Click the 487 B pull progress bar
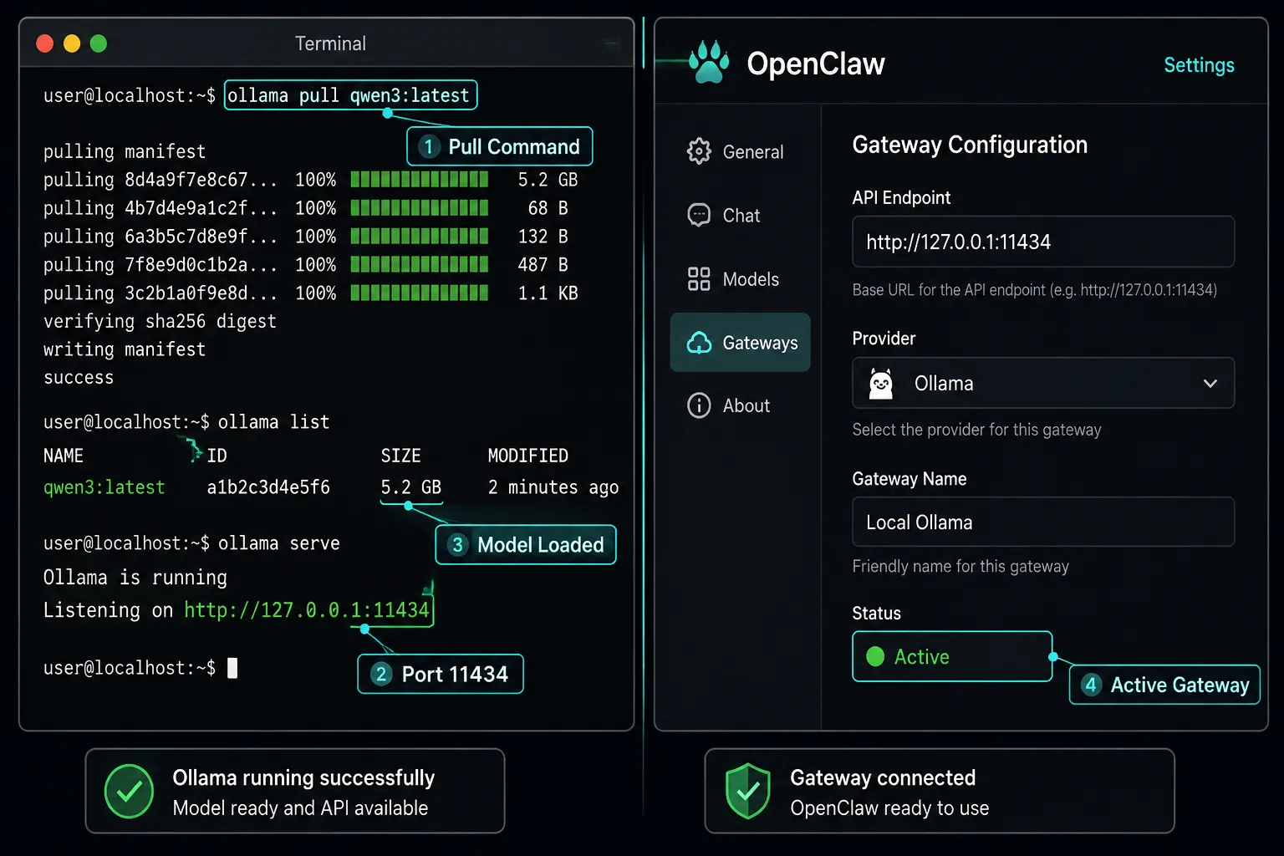Screen dimensions: 1284x856 [x=420, y=264]
